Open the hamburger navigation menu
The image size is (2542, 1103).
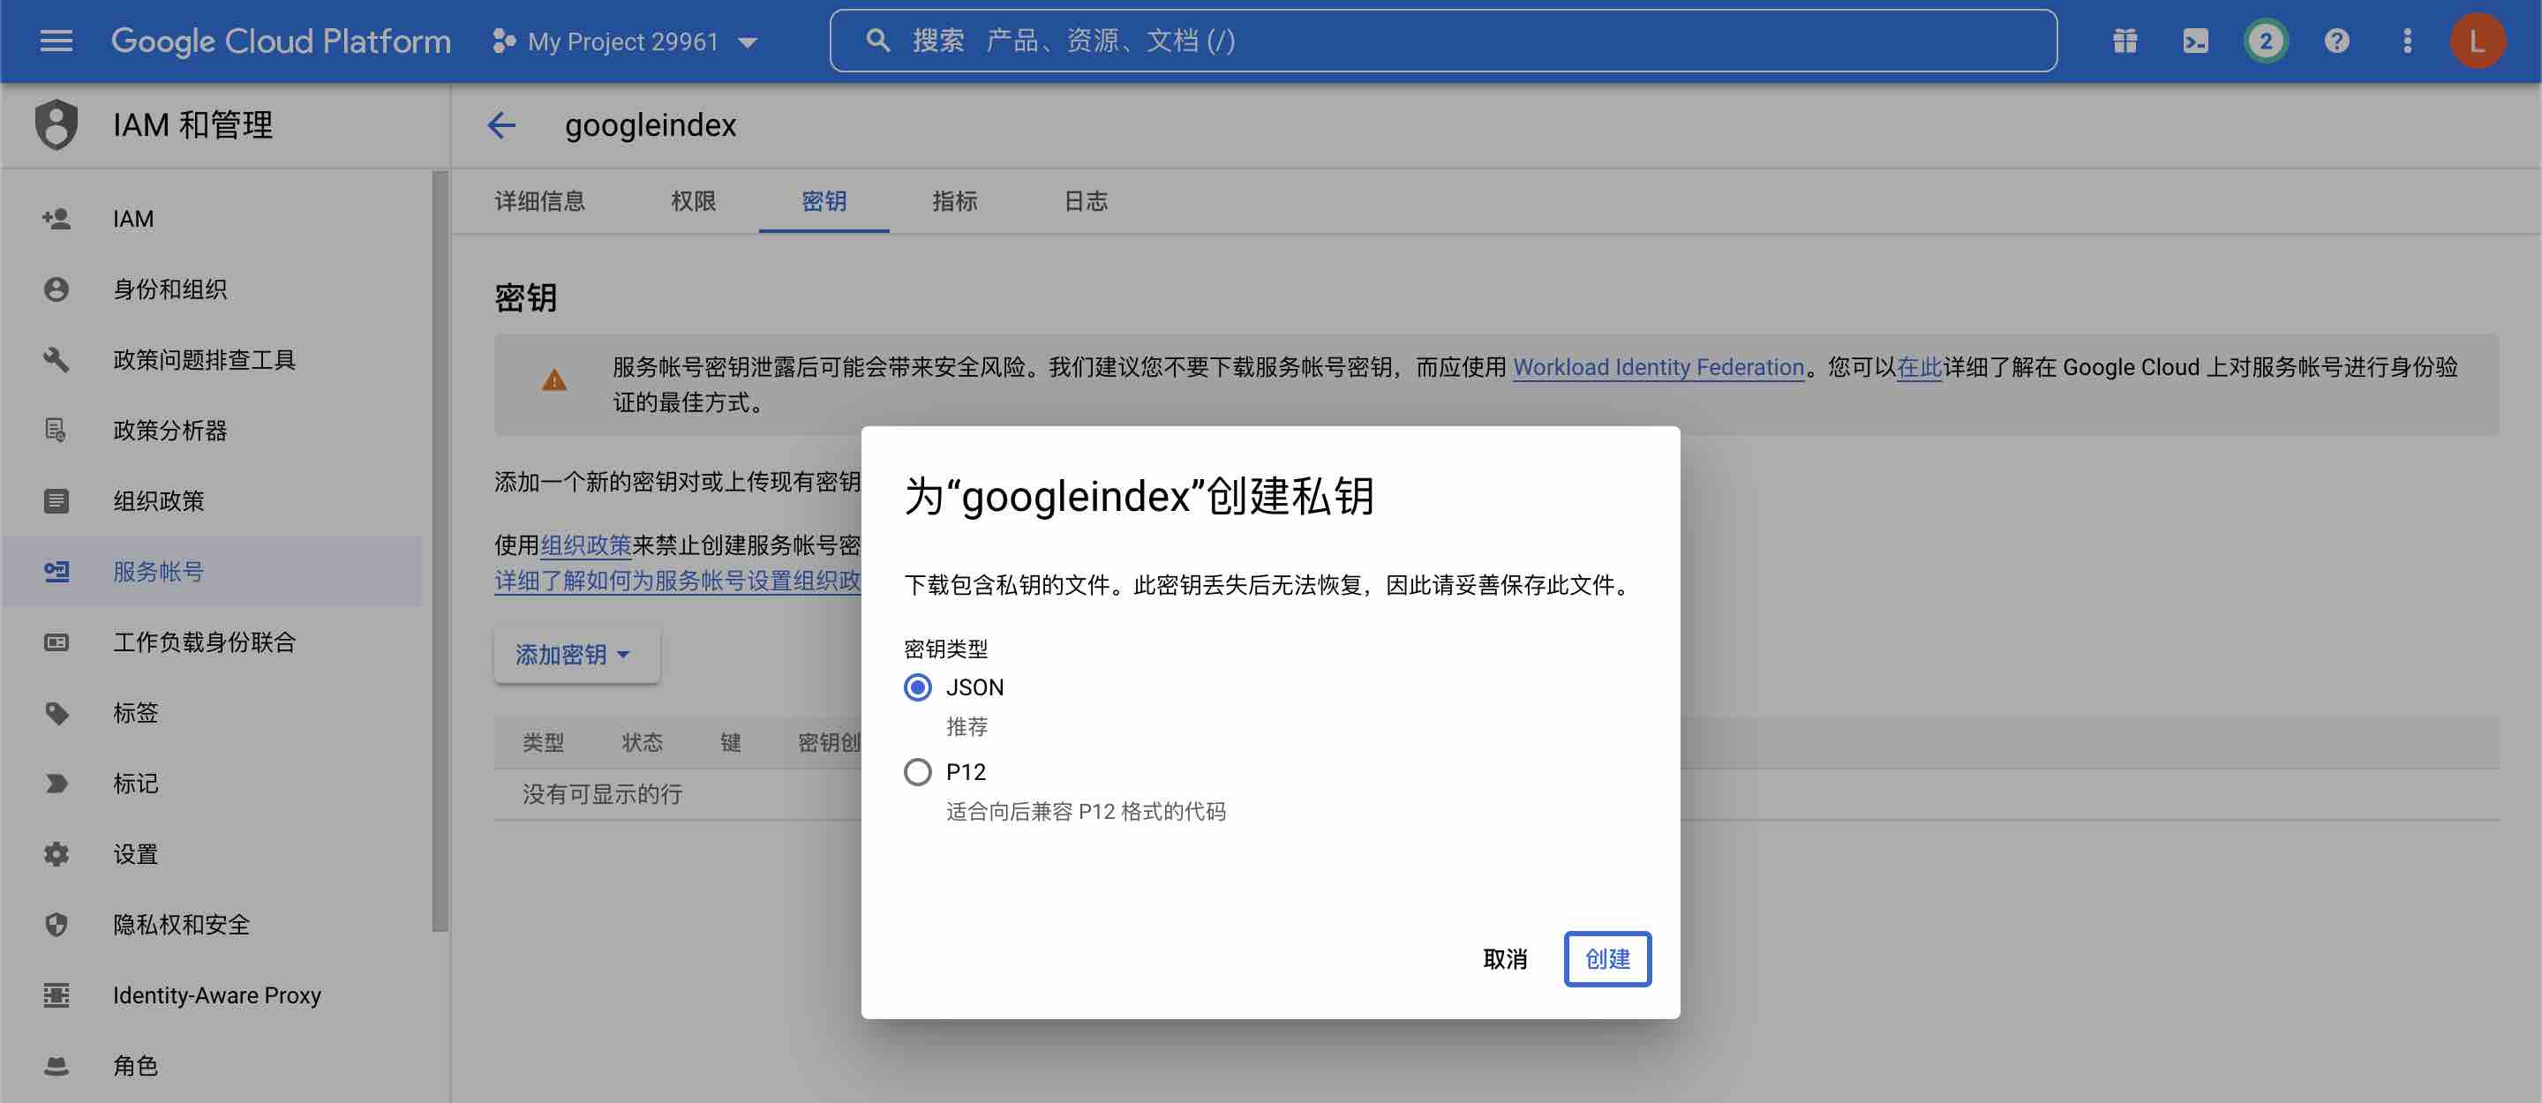point(56,41)
